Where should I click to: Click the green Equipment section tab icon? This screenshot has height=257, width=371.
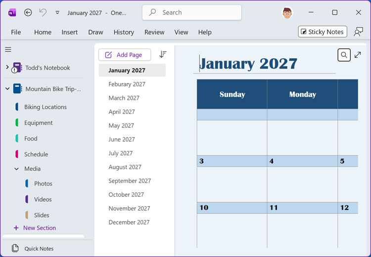pos(17,122)
